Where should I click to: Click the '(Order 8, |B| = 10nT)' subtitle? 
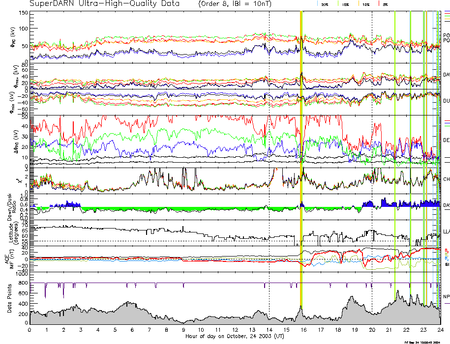(x=235, y=4)
